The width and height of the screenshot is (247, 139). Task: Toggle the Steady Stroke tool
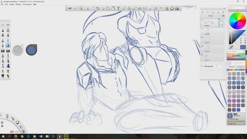coord(150,8)
